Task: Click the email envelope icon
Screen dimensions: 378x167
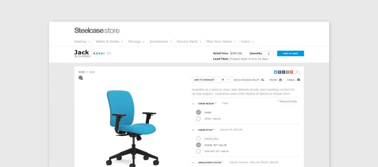Action: click(x=298, y=79)
